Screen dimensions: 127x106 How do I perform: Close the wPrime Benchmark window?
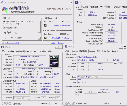(x=72, y=3)
